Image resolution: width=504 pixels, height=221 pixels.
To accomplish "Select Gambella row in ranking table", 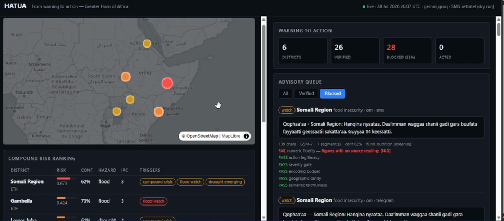I will tap(129, 204).
